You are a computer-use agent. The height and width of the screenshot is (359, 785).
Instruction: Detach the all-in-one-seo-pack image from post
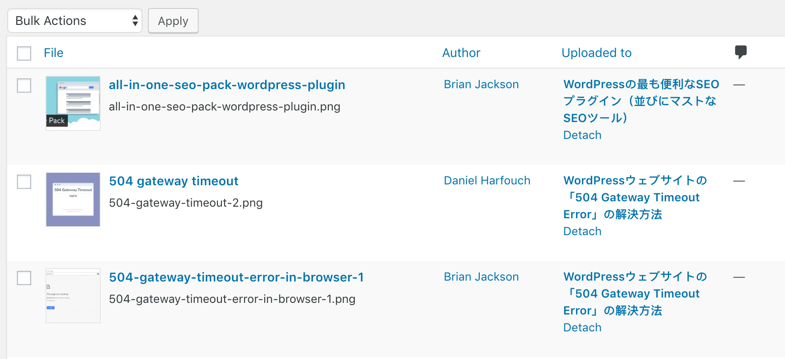582,135
